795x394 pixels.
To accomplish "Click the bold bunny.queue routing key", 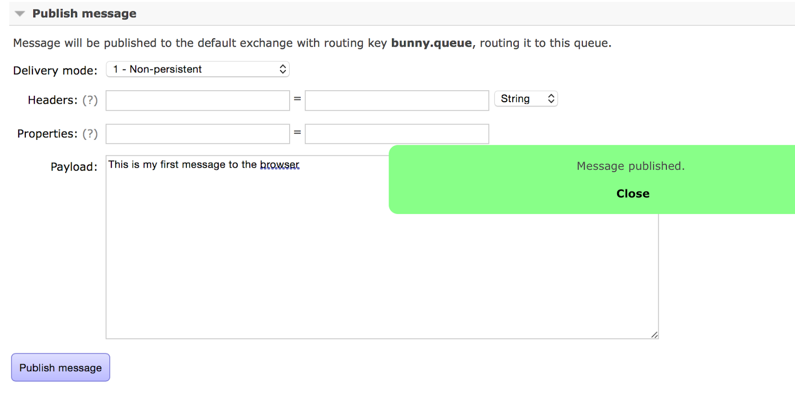I will (x=431, y=43).
